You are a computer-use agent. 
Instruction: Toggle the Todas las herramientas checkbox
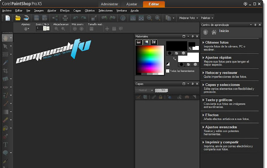click(168, 71)
